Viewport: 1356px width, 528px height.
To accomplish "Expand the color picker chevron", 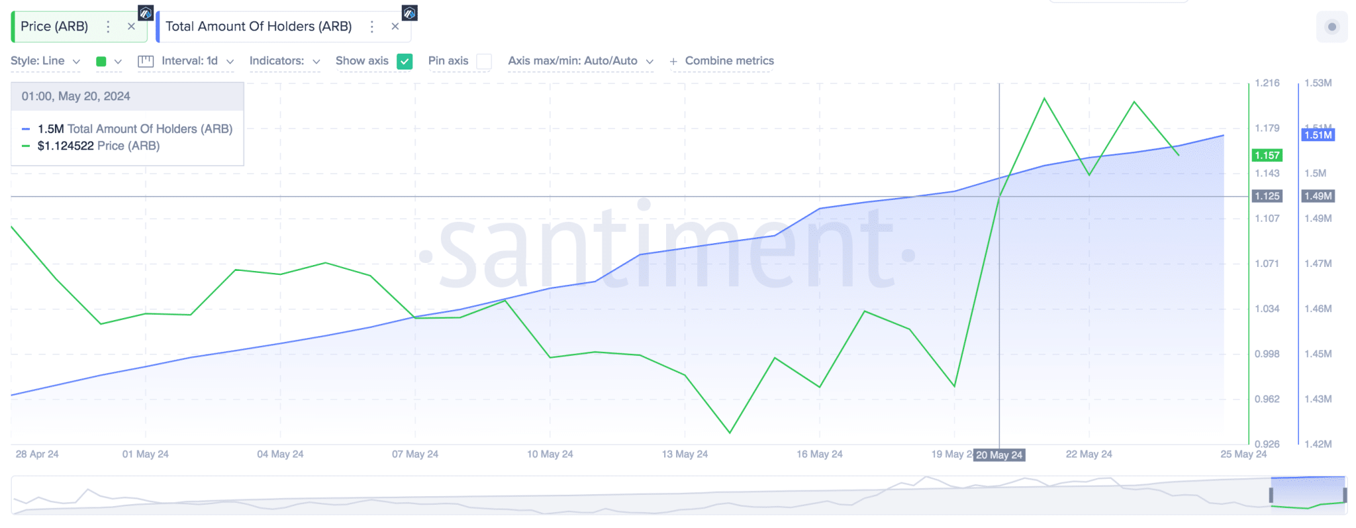I will pos(118,62).
